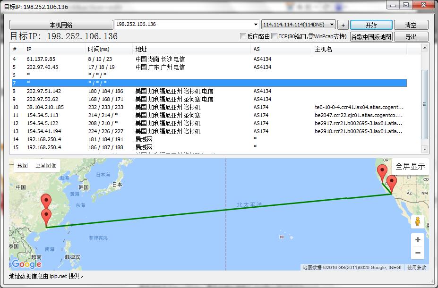Open 全屏显示 fullscreen map view

click(410, 166)
